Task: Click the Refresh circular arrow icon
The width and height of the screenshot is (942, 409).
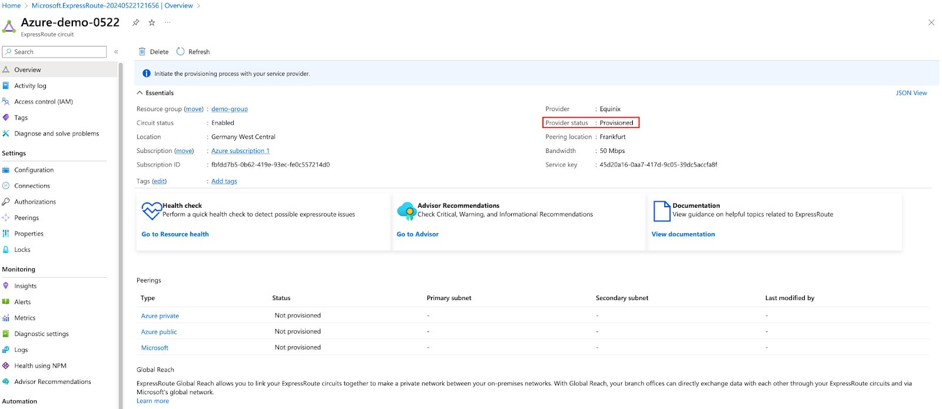Action: (x=181, y=51)
